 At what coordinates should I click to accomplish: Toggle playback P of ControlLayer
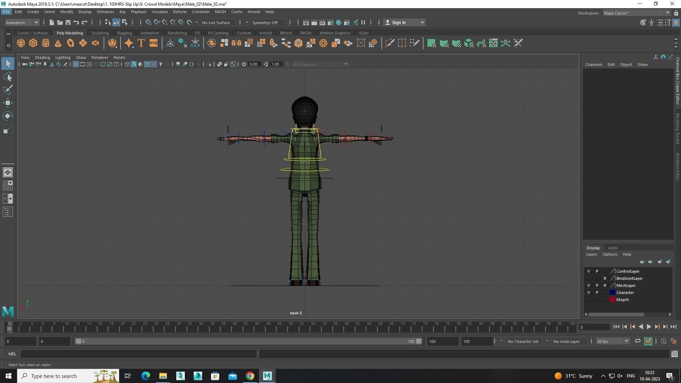[x=597, y=271]
